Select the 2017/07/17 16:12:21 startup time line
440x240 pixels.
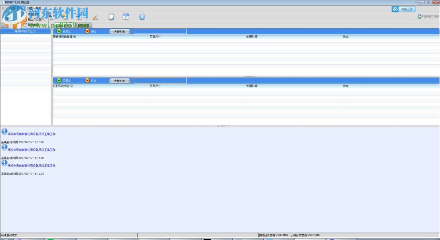22,174
